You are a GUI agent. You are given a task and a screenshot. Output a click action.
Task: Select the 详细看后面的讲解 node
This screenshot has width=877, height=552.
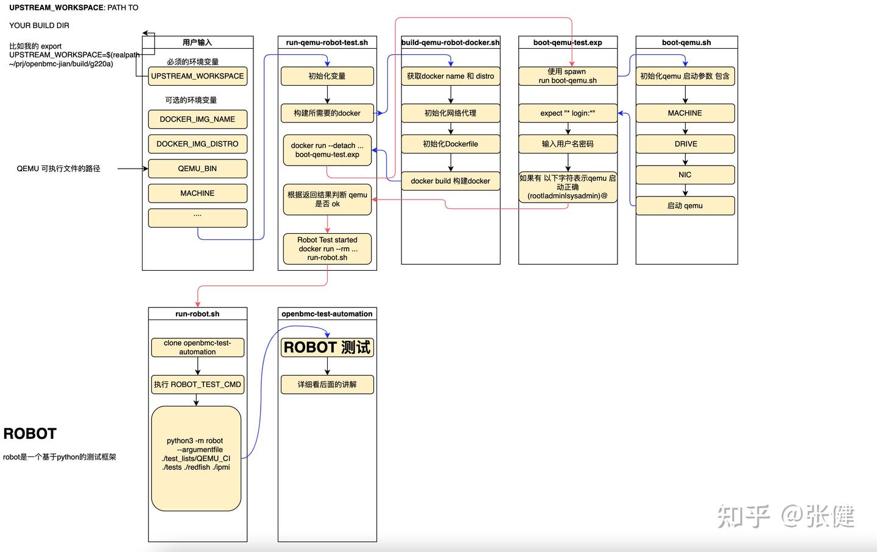[x=327, y=385]
